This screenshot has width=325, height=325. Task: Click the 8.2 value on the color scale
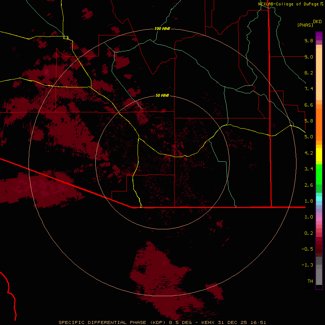309,73
